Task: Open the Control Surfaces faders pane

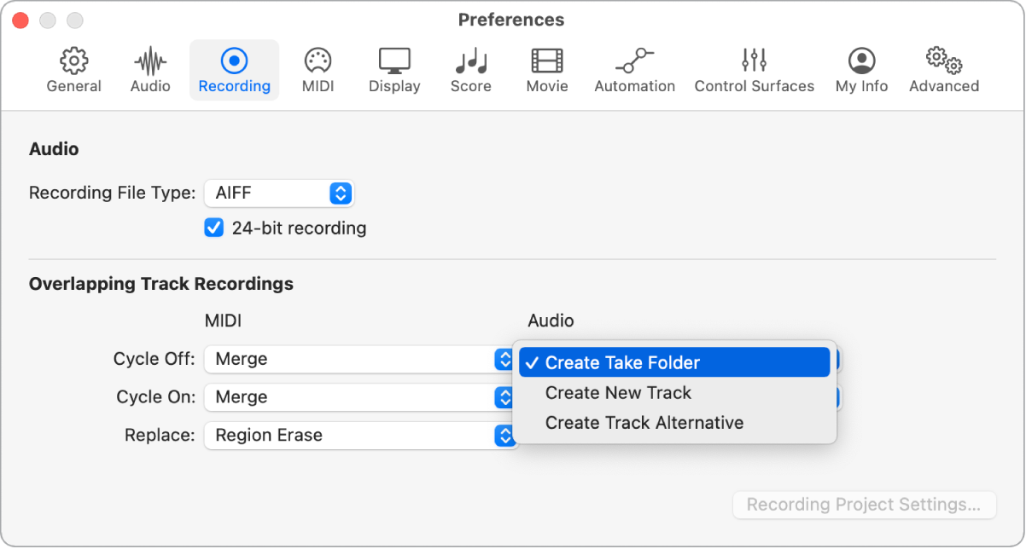Action: click(754, 70)
